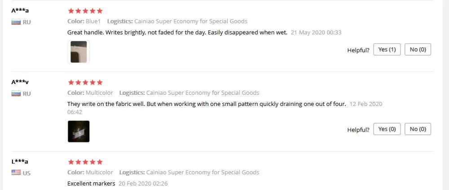
Task: Select reviewer name A***a
Action: pyautogui.click(x=20, y=11)
